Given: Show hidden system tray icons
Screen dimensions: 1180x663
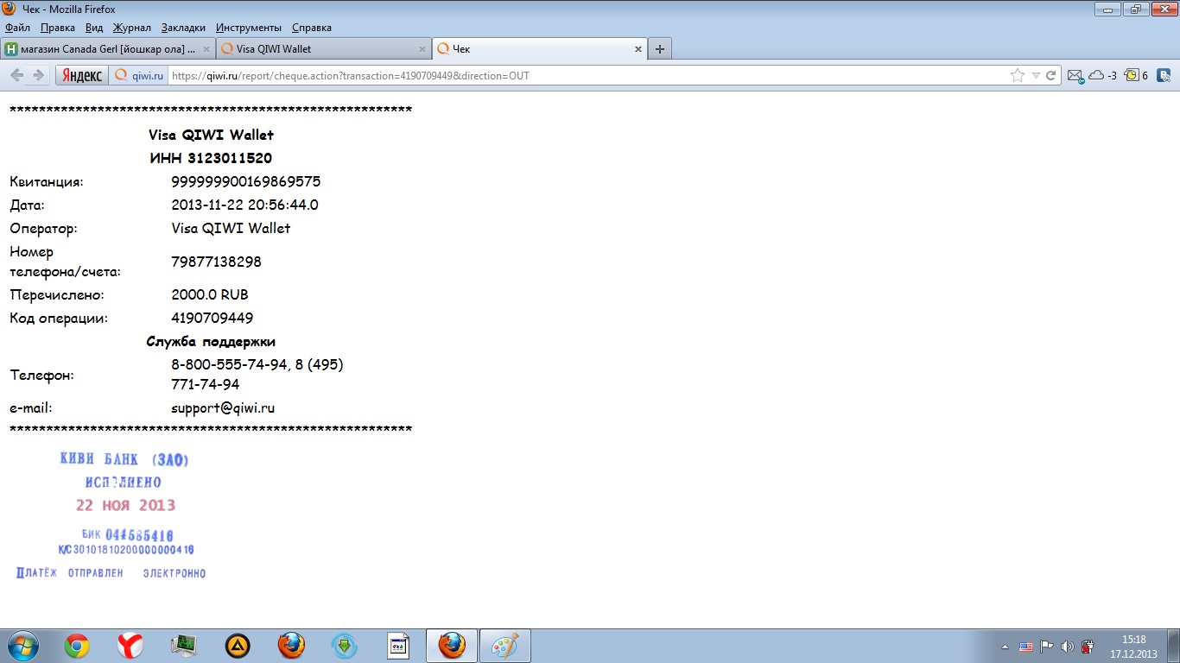Looking at the screenshot, I should (1005, 647).
